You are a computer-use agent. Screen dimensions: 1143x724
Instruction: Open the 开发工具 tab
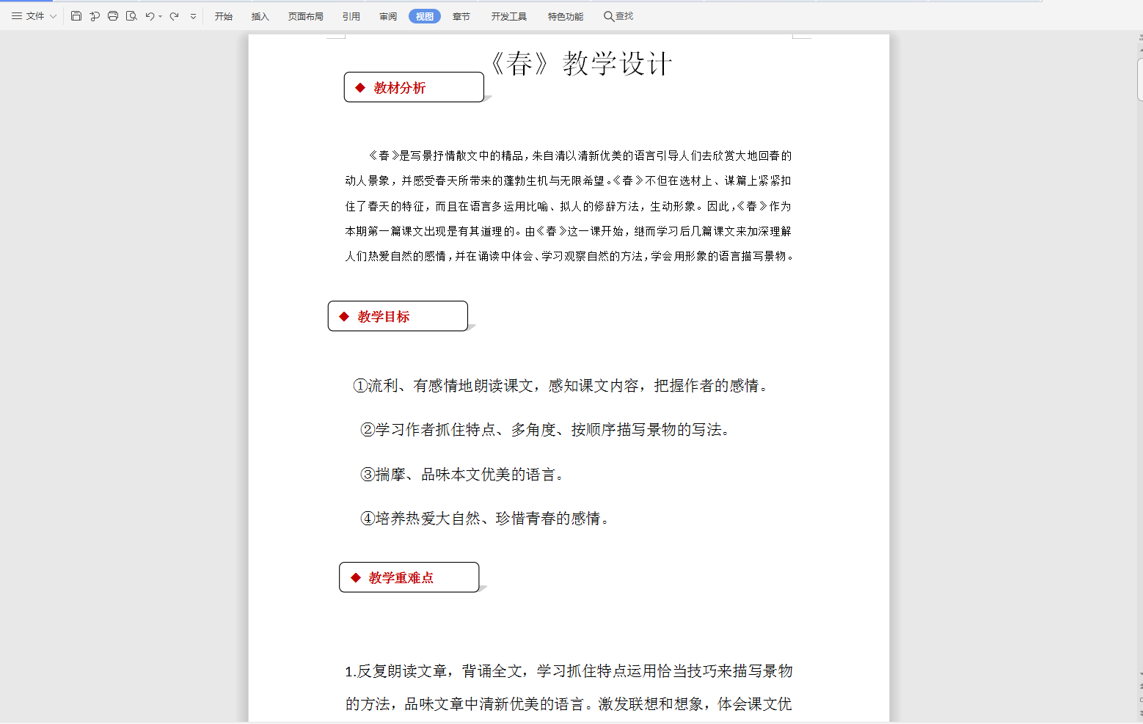coord(509,16)
